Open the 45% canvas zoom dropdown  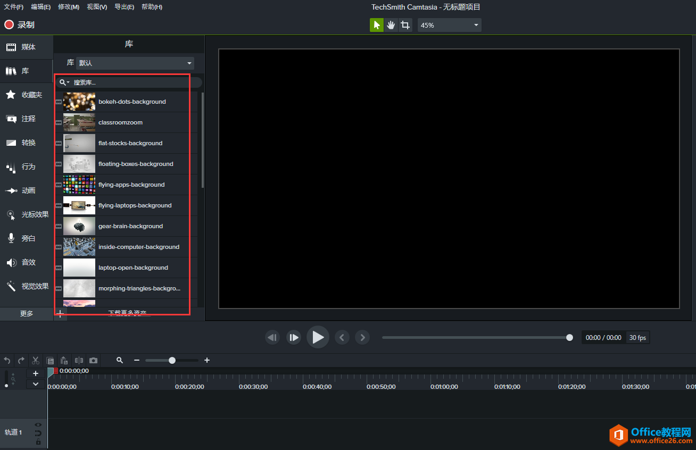tap(450, 25)
